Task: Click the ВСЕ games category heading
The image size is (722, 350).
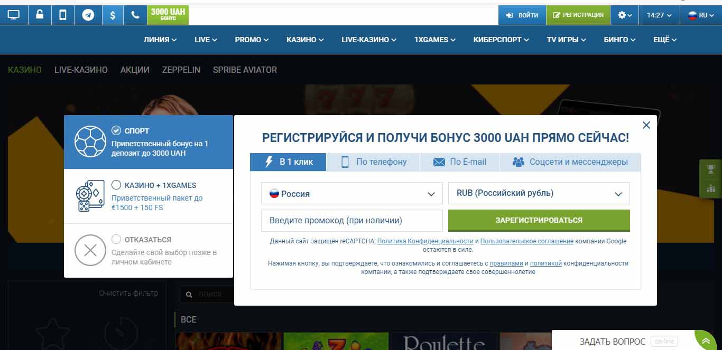Action: click(188, 319)
